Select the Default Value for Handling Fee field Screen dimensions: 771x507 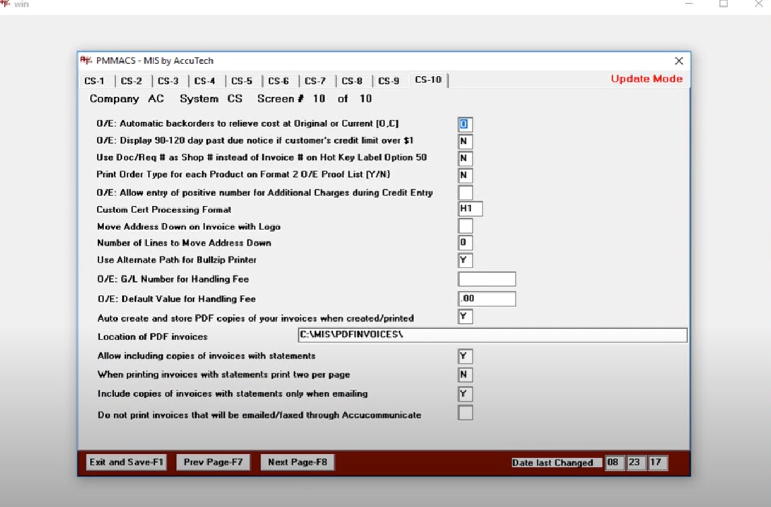[x=487, y=298]
